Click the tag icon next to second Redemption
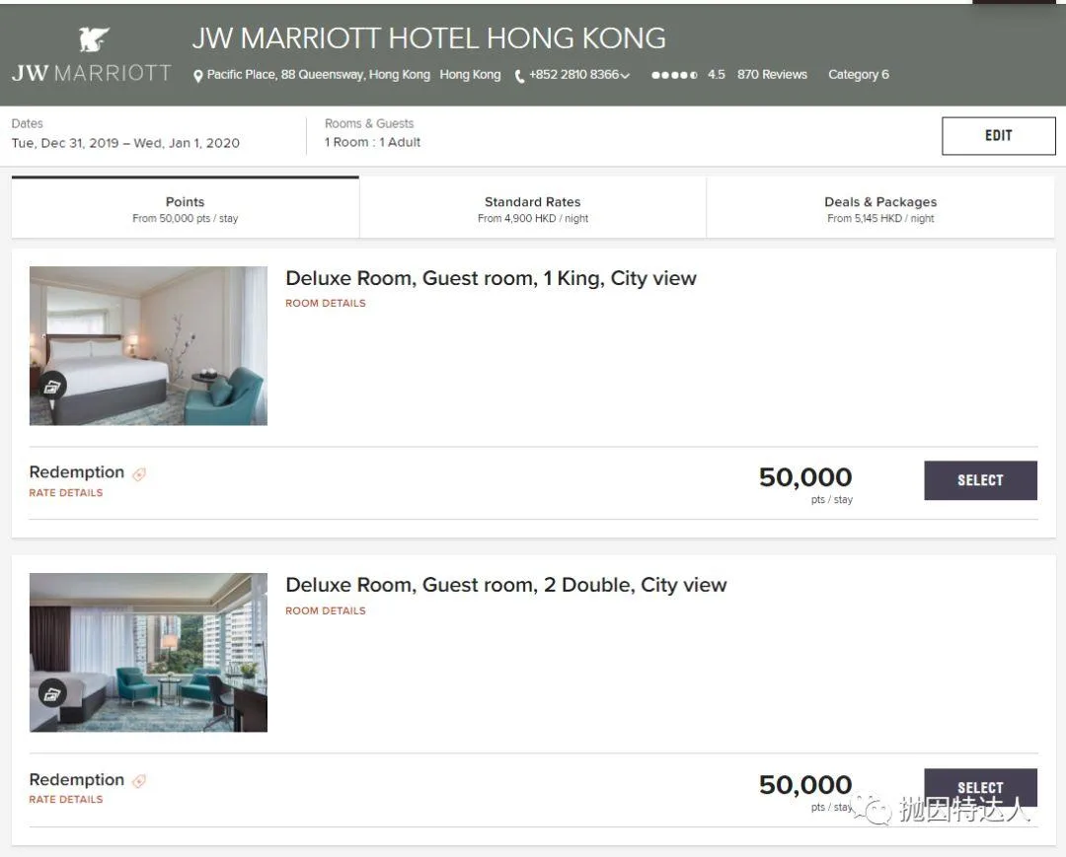1066x857 pixels. (x=139, y=781)
